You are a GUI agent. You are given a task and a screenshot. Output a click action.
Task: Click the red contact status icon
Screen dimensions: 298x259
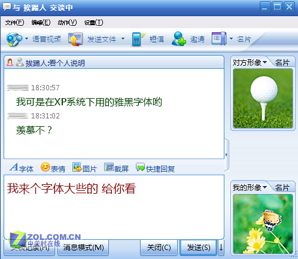[10, 62]
